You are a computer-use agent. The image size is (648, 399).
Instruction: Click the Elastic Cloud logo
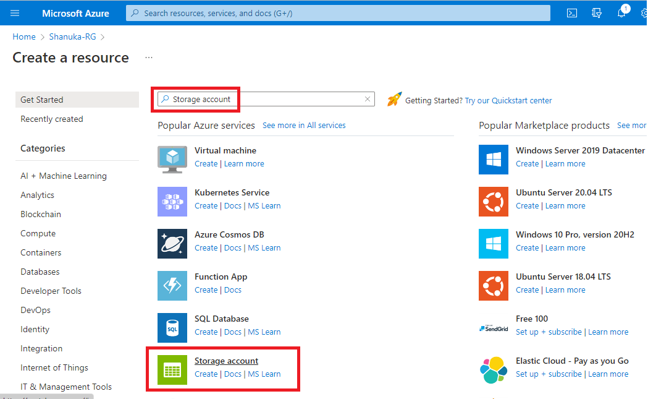point(494,369)
